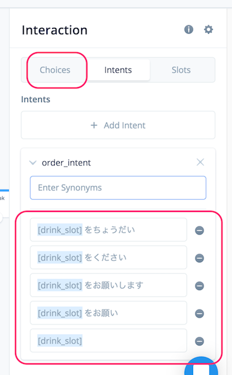
Task: Click the blue round button at bottom
Action: tap(201, 366)
